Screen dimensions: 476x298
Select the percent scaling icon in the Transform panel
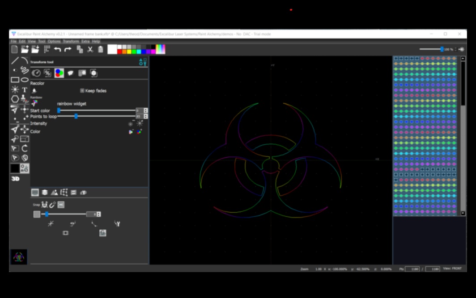pos(47,73)
